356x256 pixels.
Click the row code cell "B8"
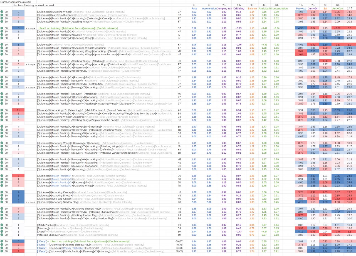click(x=179, y=114)
